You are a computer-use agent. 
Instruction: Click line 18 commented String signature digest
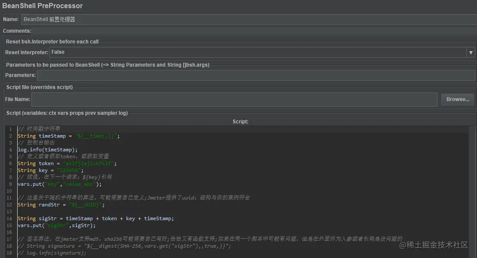124,246
